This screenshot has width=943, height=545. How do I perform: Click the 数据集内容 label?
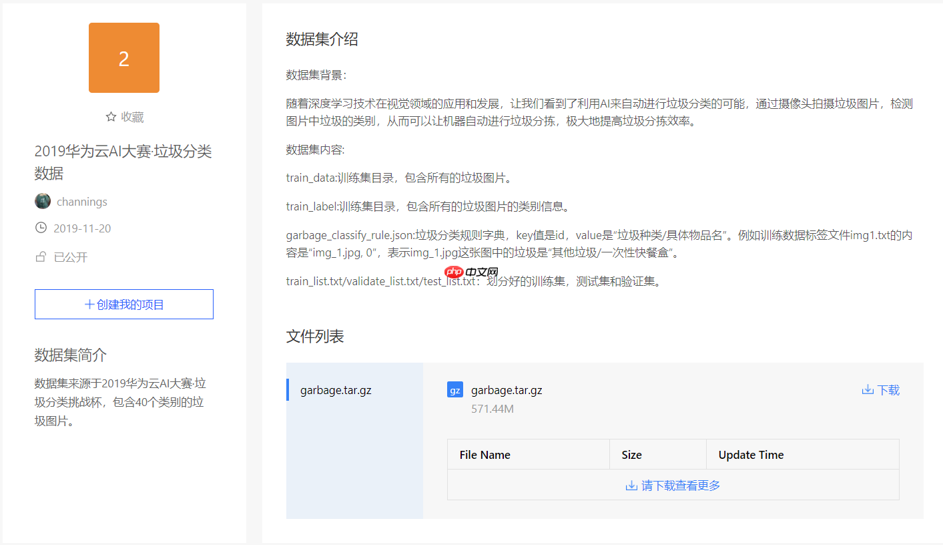(316, 150)
